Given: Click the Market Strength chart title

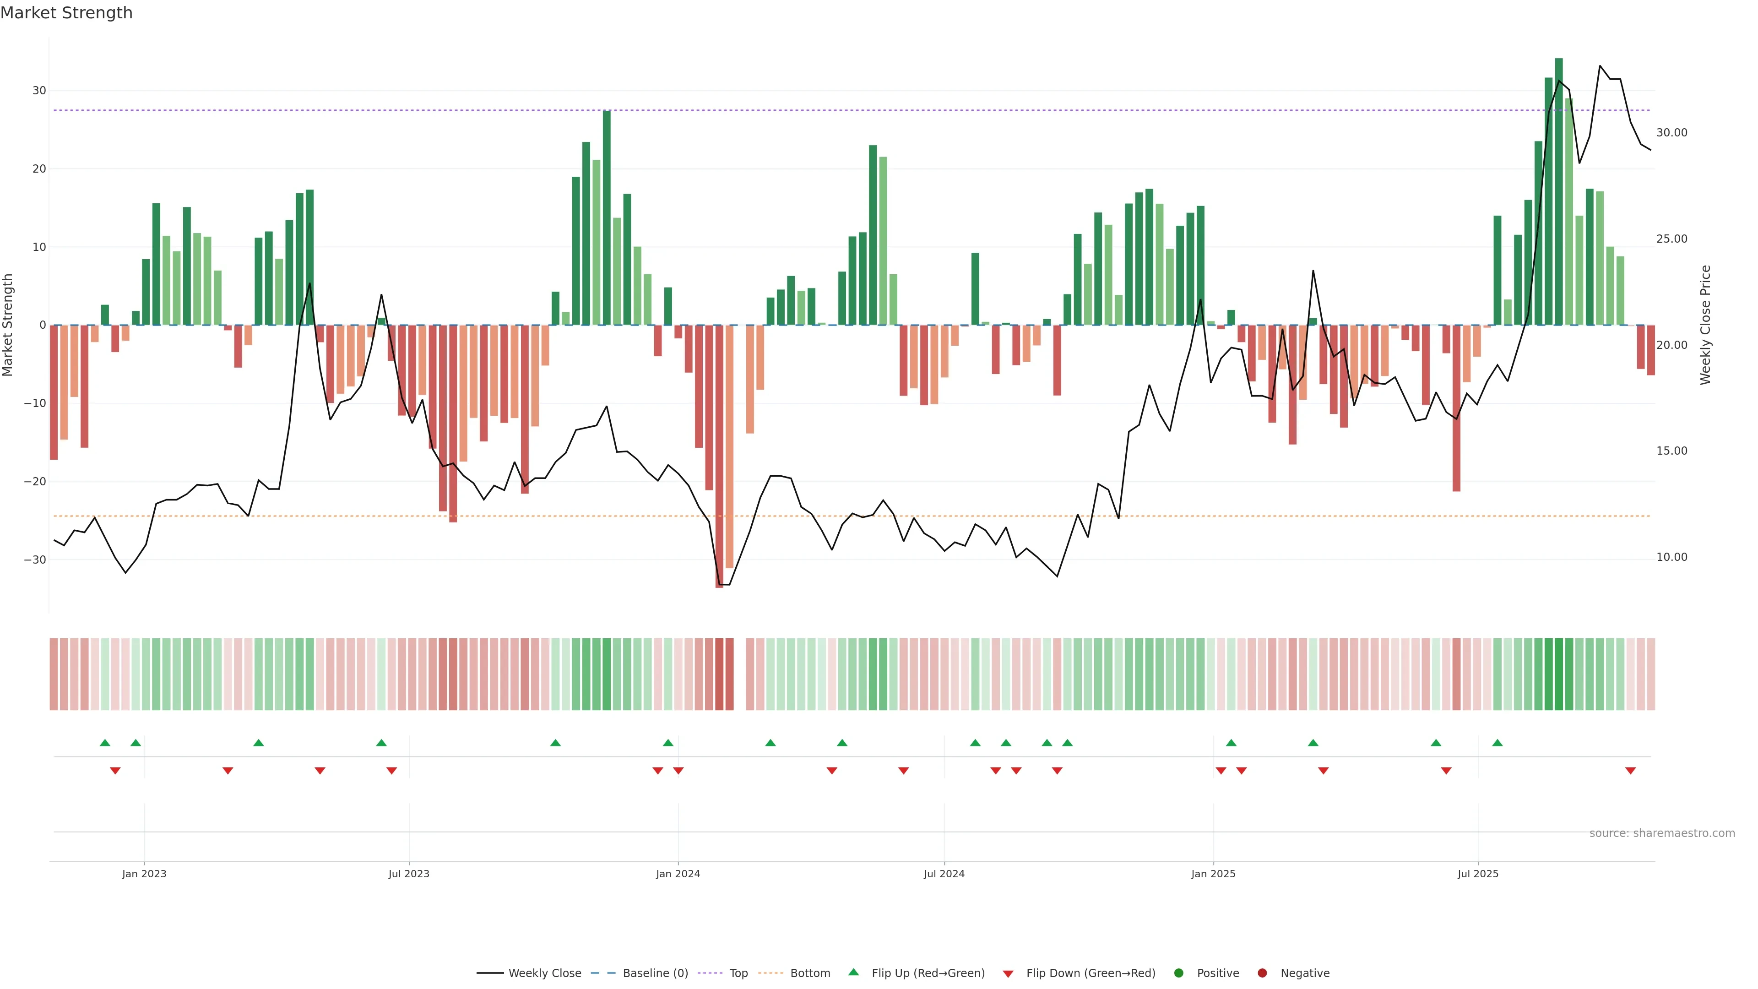Looking at the screenshot, I should coord(66,13).
